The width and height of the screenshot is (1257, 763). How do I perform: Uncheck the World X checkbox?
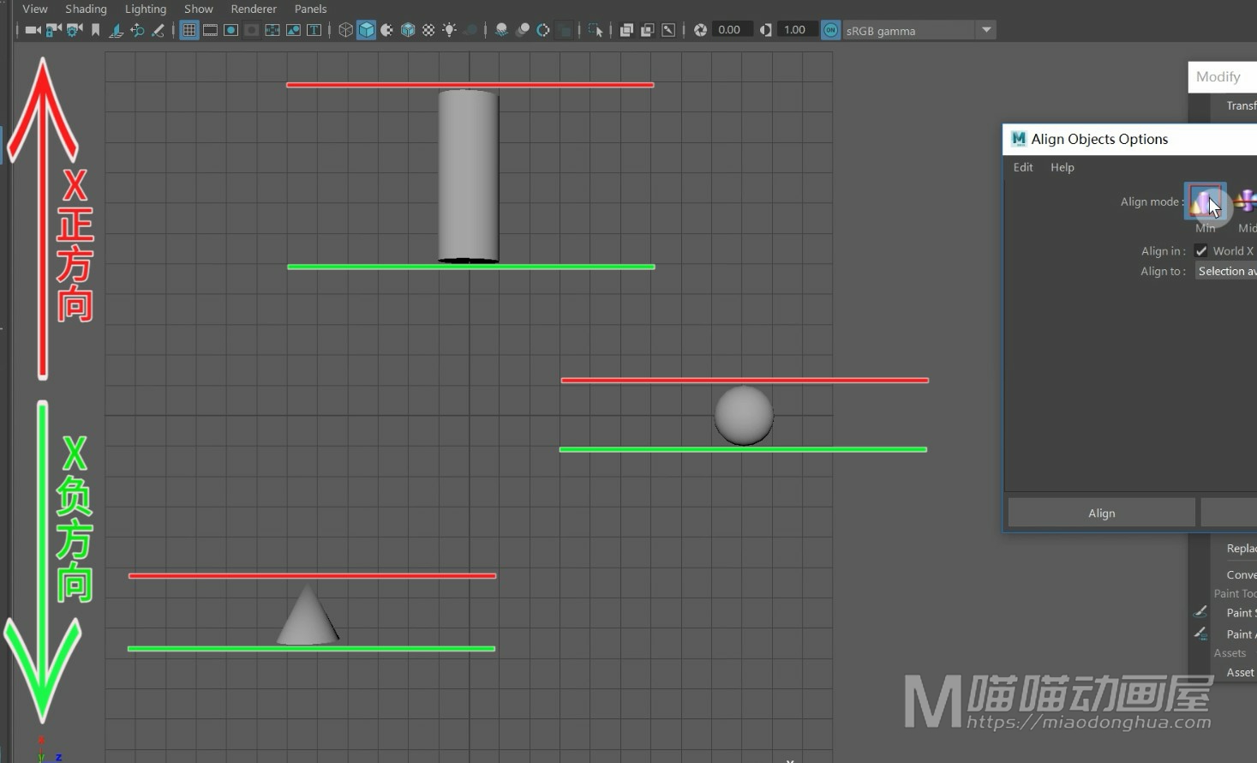1201,251
